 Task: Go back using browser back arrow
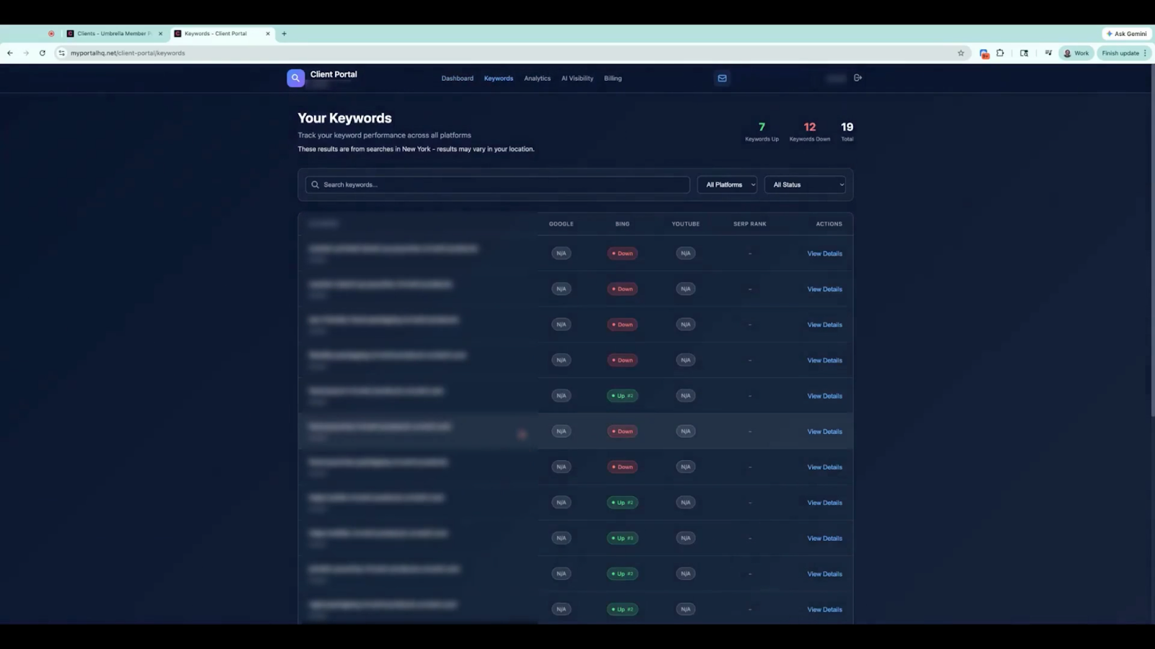[10, 53]
